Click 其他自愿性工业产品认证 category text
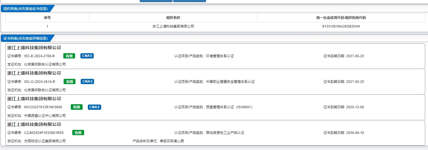Image resolution: width=428 pixels, height=150 pixels. (x=225, y=133)
